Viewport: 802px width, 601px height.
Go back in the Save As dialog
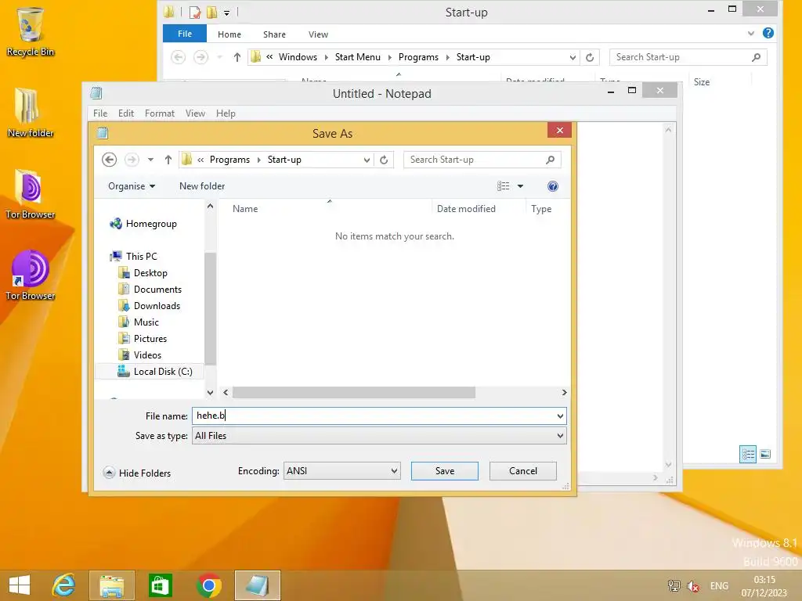coord(109,160)
